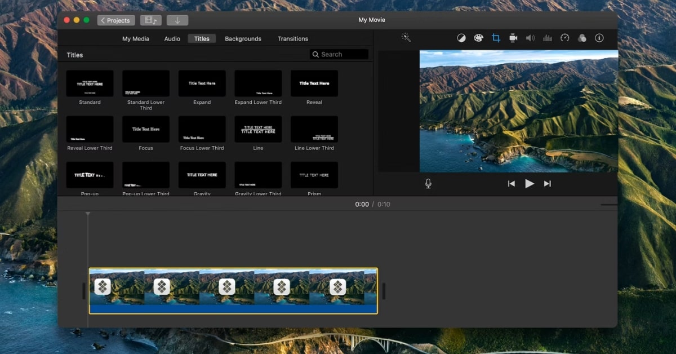This screenshot has width=676, height=354.
Task: Choose the Line title thumbnail
Action: click(x=258, y=129)
